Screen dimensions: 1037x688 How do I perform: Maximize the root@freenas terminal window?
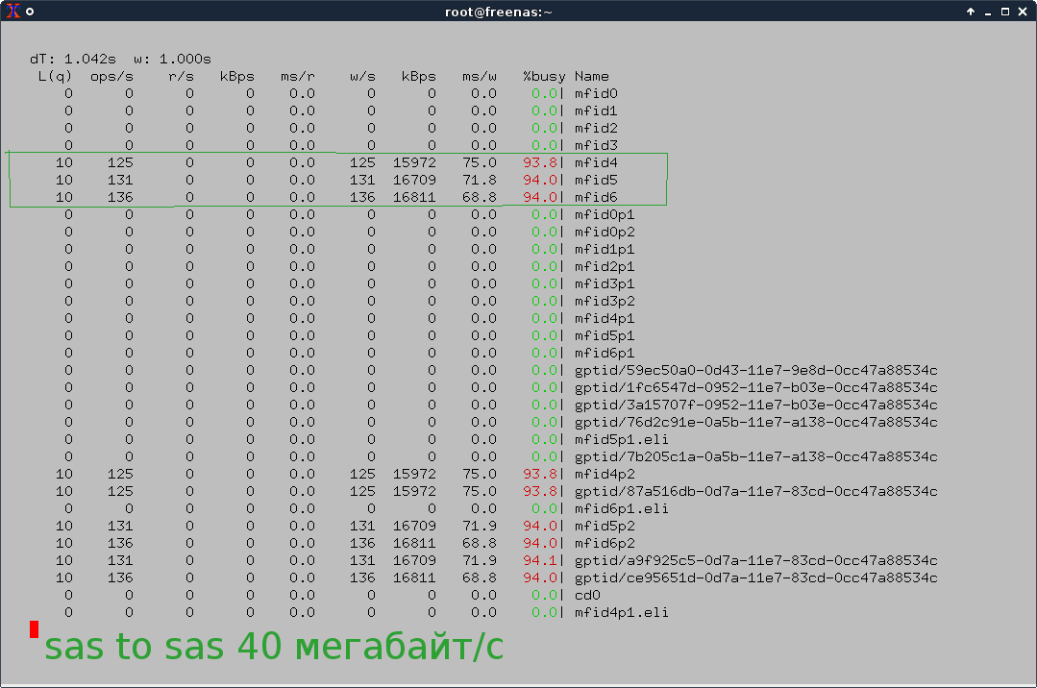(1004, 12)
